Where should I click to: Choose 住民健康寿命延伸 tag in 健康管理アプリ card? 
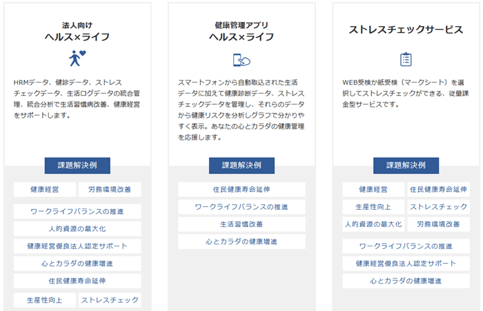coord(241,189)
